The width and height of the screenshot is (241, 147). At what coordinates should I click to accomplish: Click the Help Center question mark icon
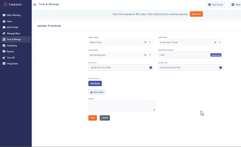210,5
